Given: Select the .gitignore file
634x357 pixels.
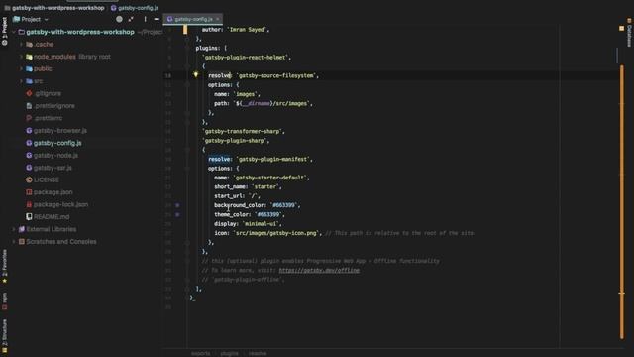Looking at the screenshot, I should click(x=48, y=93).
